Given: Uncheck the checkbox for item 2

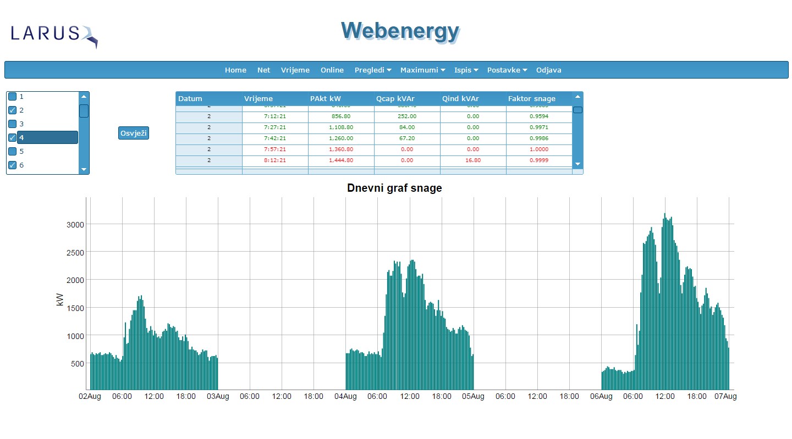Looking at the screenshot, I should 12,110.
